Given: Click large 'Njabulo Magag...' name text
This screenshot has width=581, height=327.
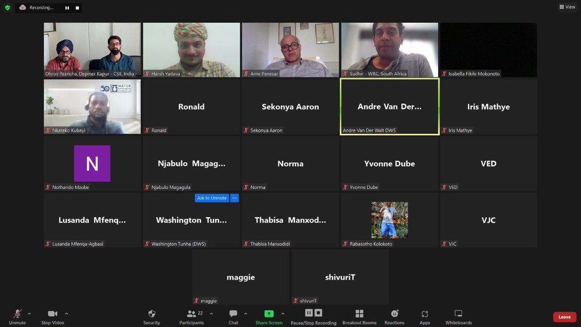Looking at the screenshot, I should (x=191, y=164).
